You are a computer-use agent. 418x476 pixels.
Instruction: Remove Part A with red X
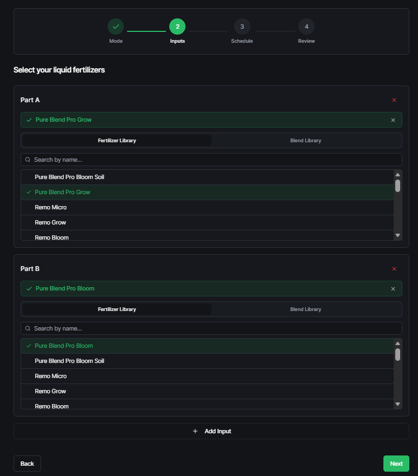394,100
